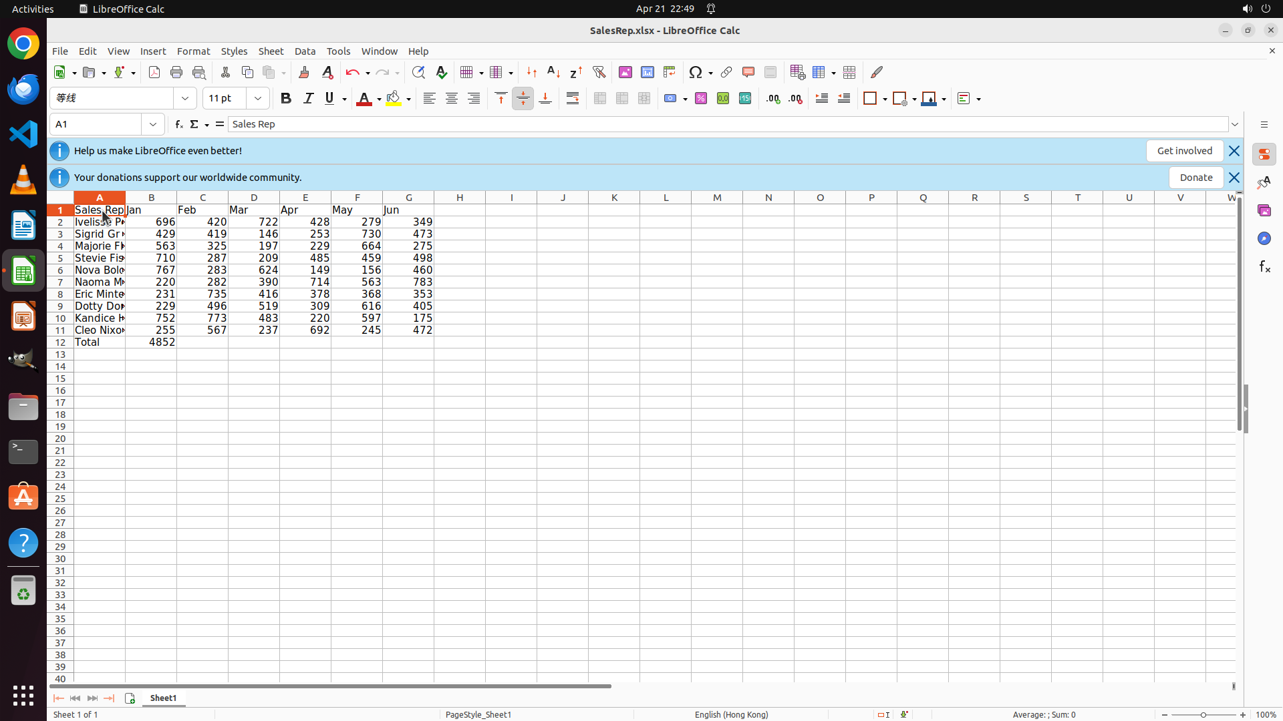Open the Name Box dropdown arrow

(153, 124)
